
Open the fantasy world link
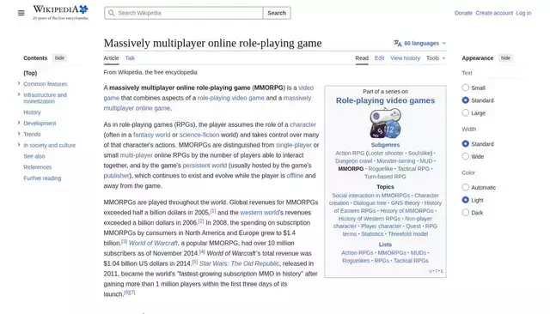pyautogui.click(x=151, y=135)
